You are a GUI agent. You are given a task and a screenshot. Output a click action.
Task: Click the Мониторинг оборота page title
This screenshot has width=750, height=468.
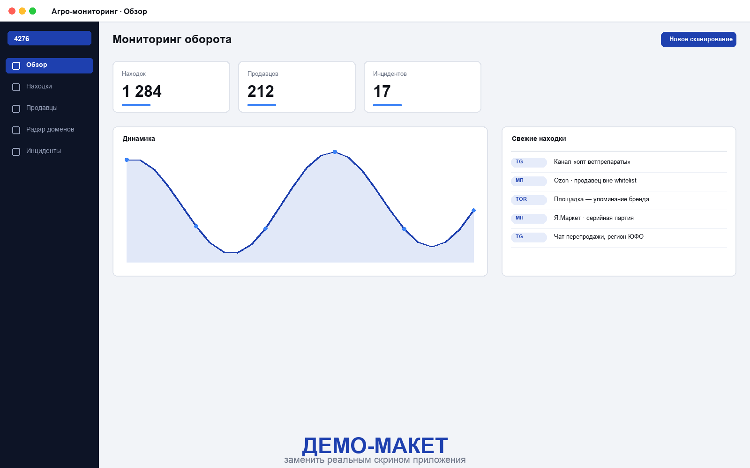172,39
